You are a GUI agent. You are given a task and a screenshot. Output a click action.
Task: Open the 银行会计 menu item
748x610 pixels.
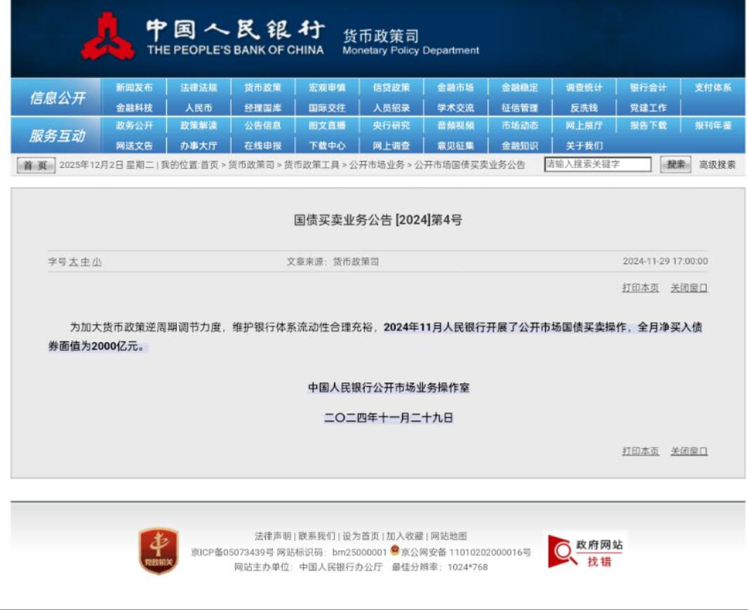(648, 87)
